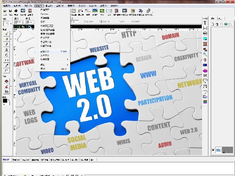Select the red-eye removal tool icon

(7, 81)
